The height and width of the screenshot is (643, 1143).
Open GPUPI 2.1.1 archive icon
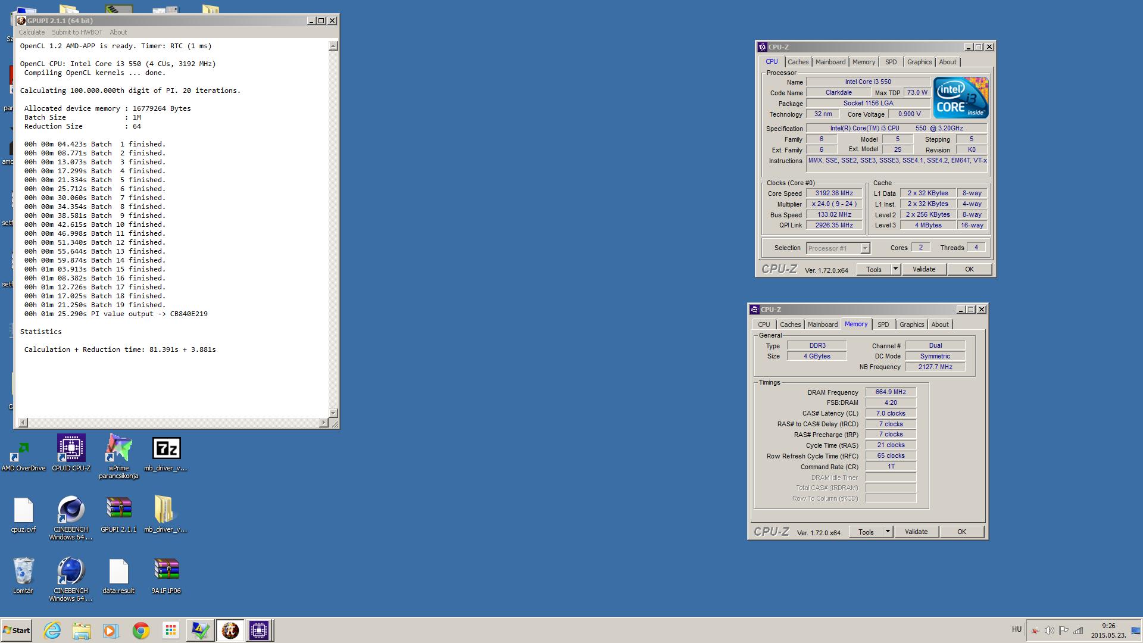click(118, 515)
